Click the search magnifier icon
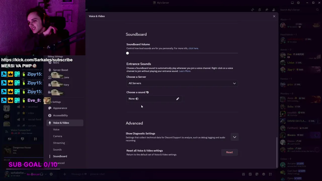The width and height of the screenshot is (322, 181). pos(317,10)
